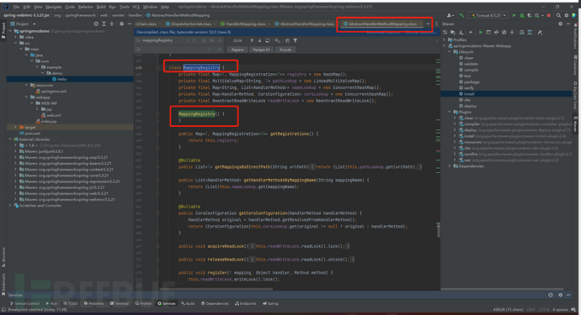Viewport: 581px width, 315px height.
Task: Run the Tomcat configuration with green play icon
Action: pos(514,15)
